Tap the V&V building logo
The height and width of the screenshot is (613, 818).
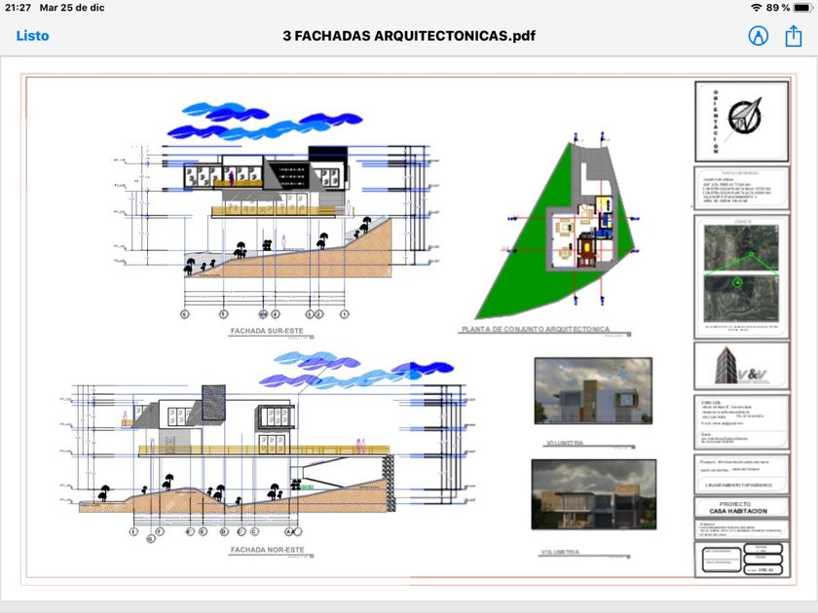click(741, 366)
